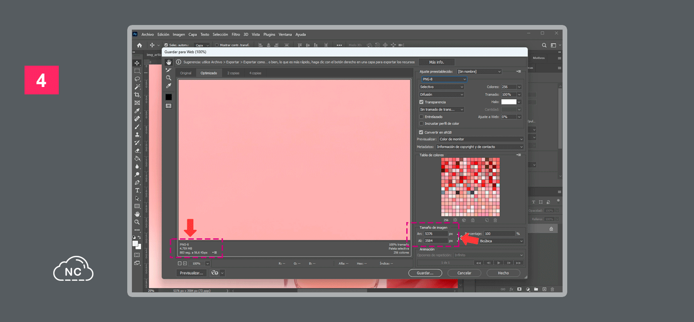The image size is (694, 322).
Task: Click the Más info. button
Action: [437, 62]
